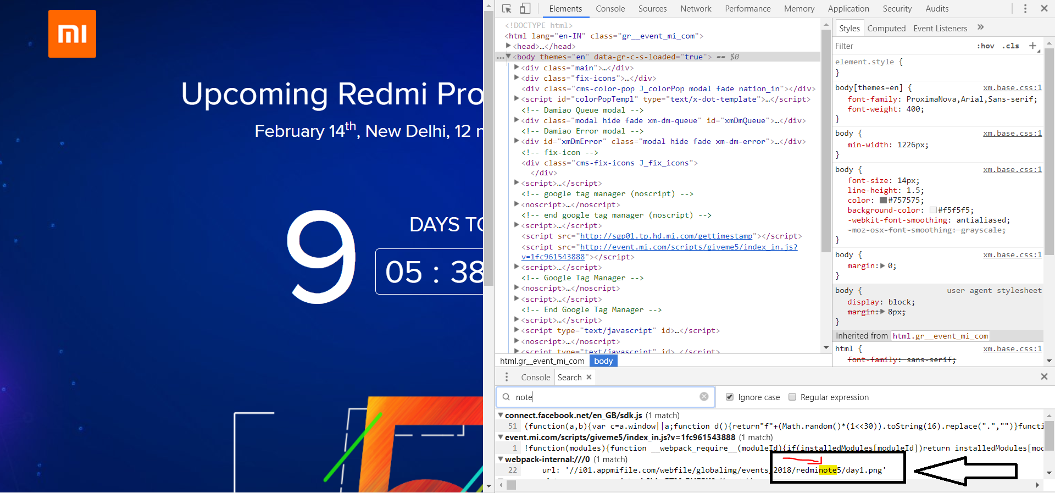Viewport: 1055px width, 493px height.
Task: Enable the Regular expression checkbox
Action: (x=792, y=397)
